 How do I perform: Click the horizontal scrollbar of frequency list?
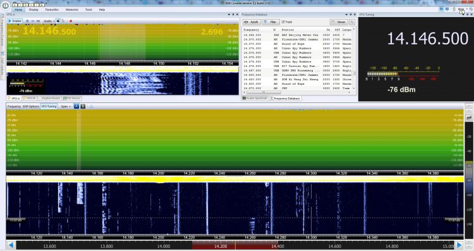(296, 92)
